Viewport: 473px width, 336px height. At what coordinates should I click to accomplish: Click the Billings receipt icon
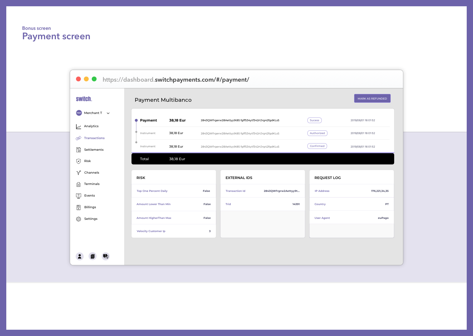pos(79,208)
